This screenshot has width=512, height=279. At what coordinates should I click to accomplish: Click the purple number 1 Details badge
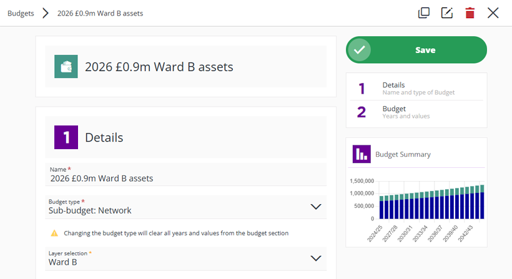(x=66, y=137)
